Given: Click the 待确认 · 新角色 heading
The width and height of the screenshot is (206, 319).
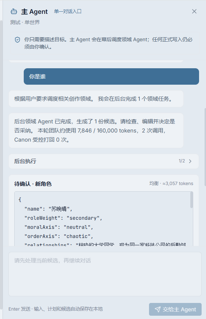Looking at the screenshot, I should point(33,184).
